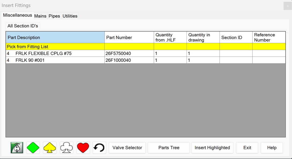
Task: Select the FRLK FLEXIBLE CPLG #75 row
Action: [x=146, y=54]
